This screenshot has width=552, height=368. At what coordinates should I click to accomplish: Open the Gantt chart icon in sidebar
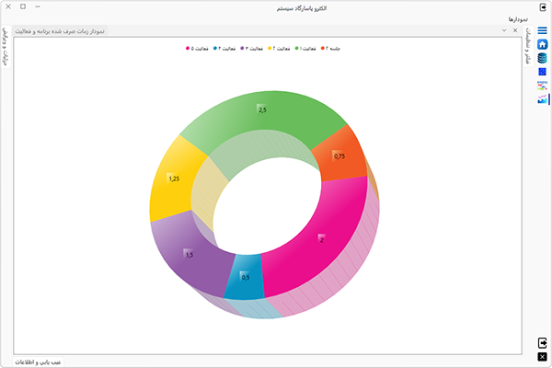pyautogui.click(x=542, y=85)
